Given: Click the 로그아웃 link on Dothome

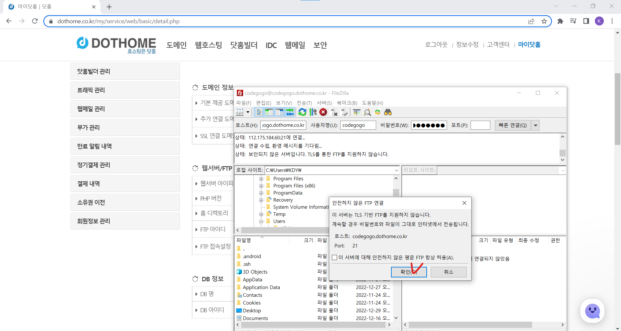Looking at the screenshot, I should [436, 45].
